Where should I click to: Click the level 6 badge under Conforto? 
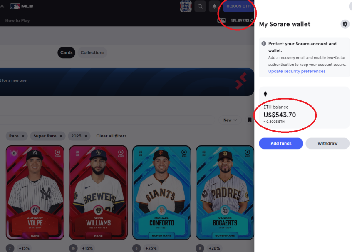tap(136, 248)
